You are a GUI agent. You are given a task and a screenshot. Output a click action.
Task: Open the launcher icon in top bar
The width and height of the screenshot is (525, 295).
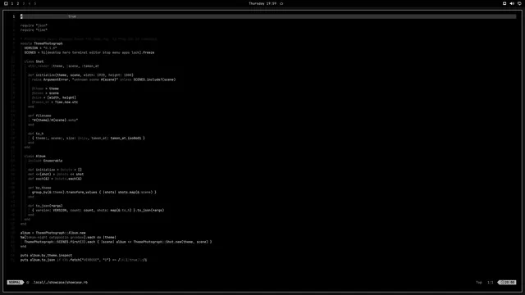click(6, 3)
